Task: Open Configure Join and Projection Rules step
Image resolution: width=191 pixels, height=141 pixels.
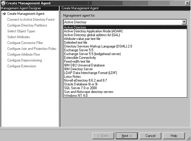Action: (32, 49)
